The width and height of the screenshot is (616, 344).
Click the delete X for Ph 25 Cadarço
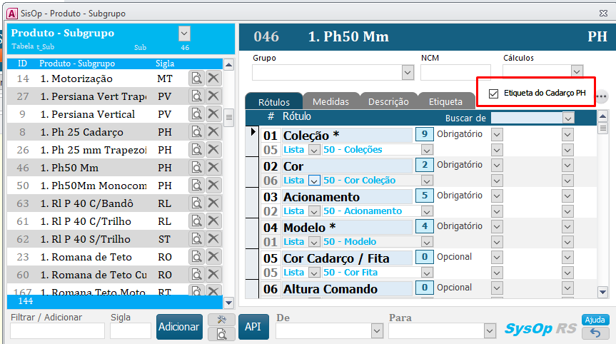coord(213,132)
